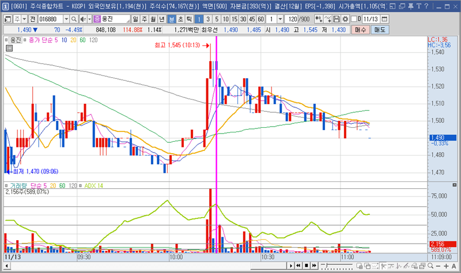Select the 분 (minute) chart period
Viewport: 461px width, 273px height.
click(x=172, y=19)
